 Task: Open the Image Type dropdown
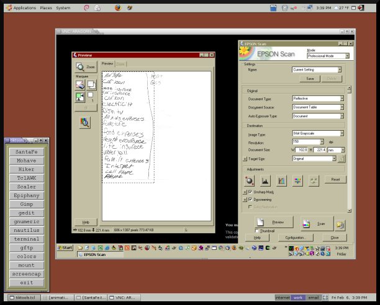(318, 133)
